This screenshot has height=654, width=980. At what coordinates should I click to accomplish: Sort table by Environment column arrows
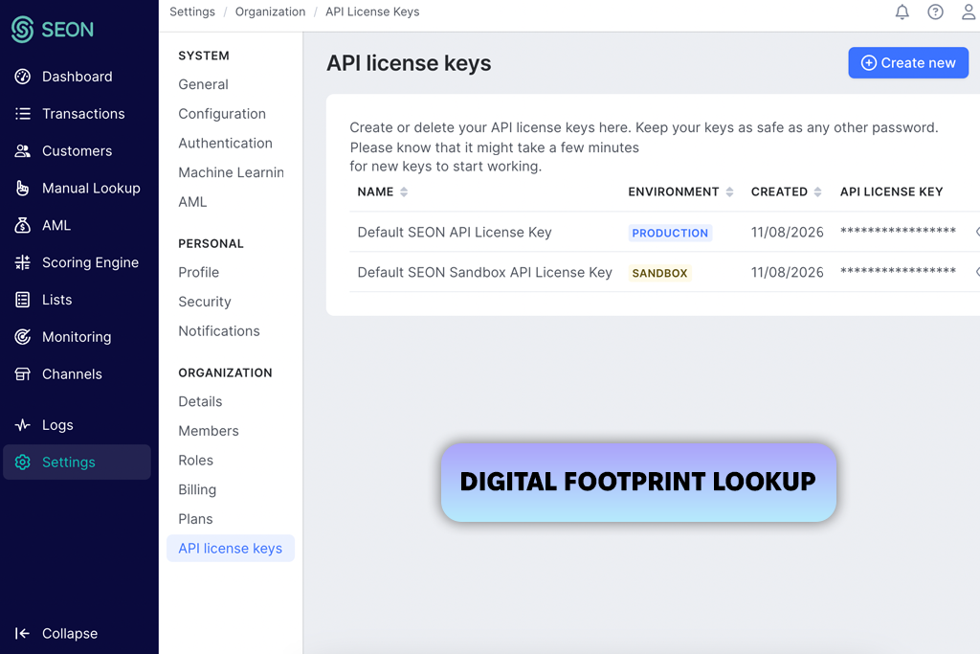click(x=729, y=192)
